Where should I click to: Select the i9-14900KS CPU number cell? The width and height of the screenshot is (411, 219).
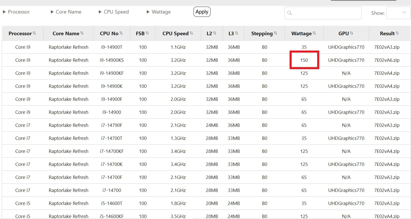pos(112,60)
